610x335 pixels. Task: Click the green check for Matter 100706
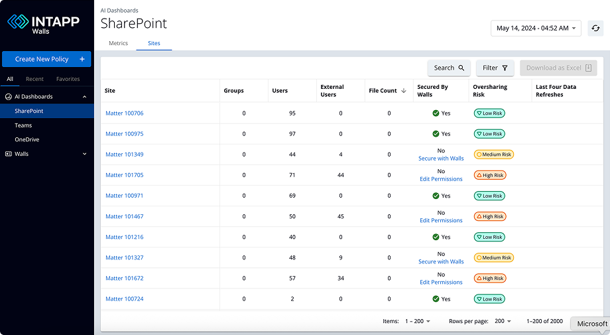(x=436, y=113)
